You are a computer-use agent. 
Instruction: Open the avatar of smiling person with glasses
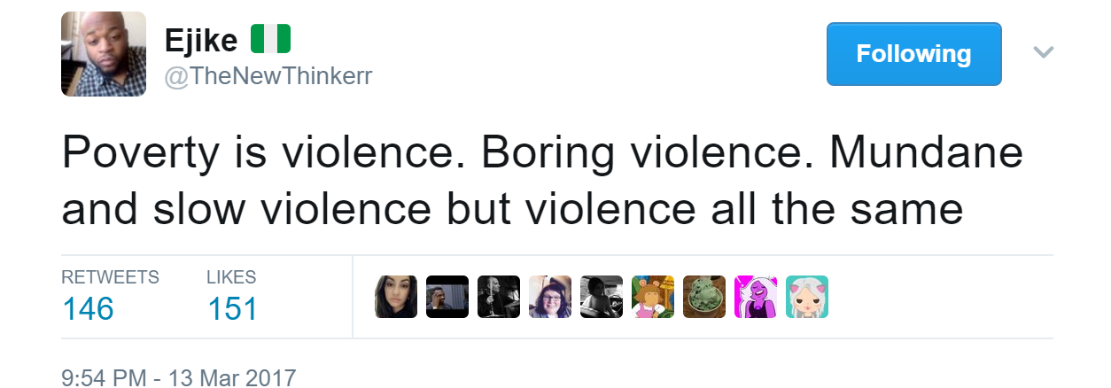pos(549,297)
